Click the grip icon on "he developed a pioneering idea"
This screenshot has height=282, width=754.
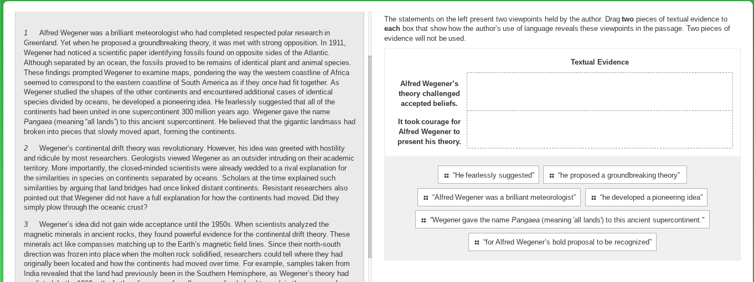593,198
